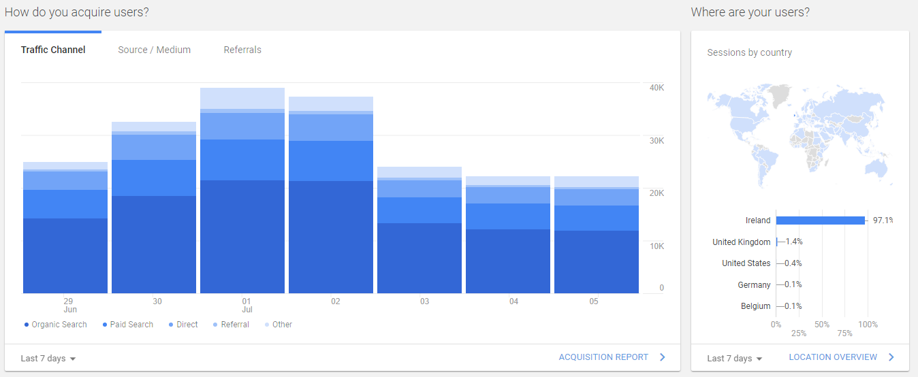Click the chevron arrow next to Acquisition Report

[663, 357]
